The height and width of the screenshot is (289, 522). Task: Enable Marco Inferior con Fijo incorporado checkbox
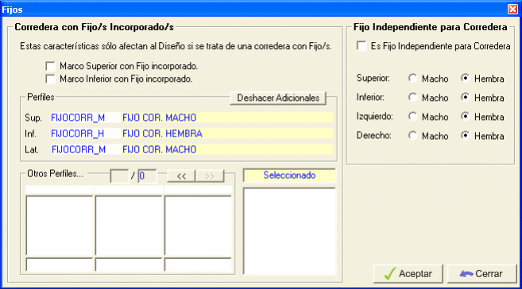[50, 79]
